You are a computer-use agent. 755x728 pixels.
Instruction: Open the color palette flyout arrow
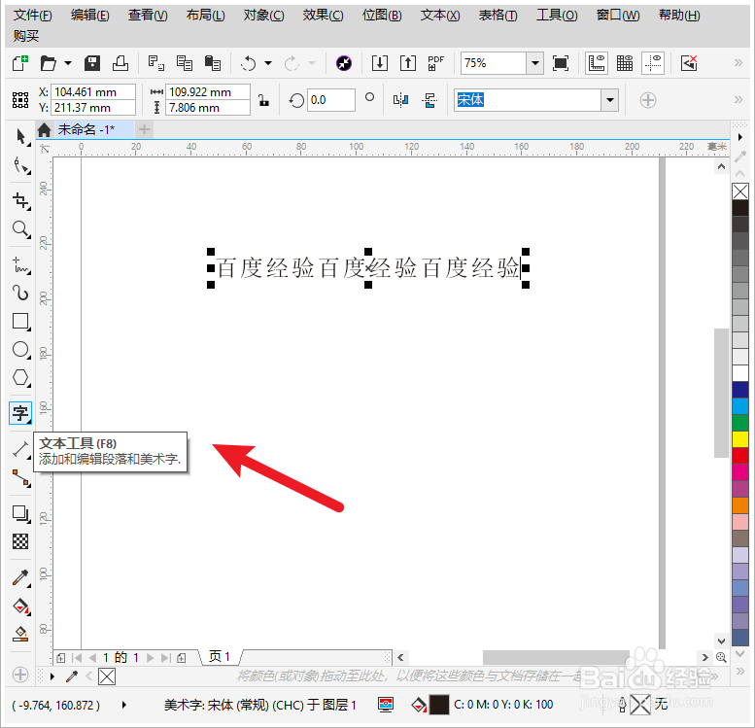pos(740,137)
